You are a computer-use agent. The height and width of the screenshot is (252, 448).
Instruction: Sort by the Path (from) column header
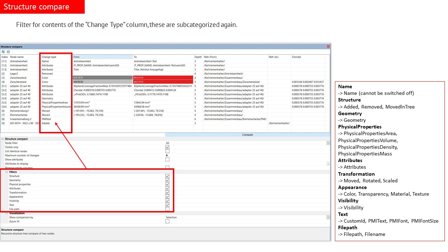(x=235, y=57)
